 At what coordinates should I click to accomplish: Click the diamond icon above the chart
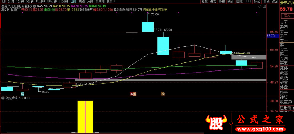(259, 6)
